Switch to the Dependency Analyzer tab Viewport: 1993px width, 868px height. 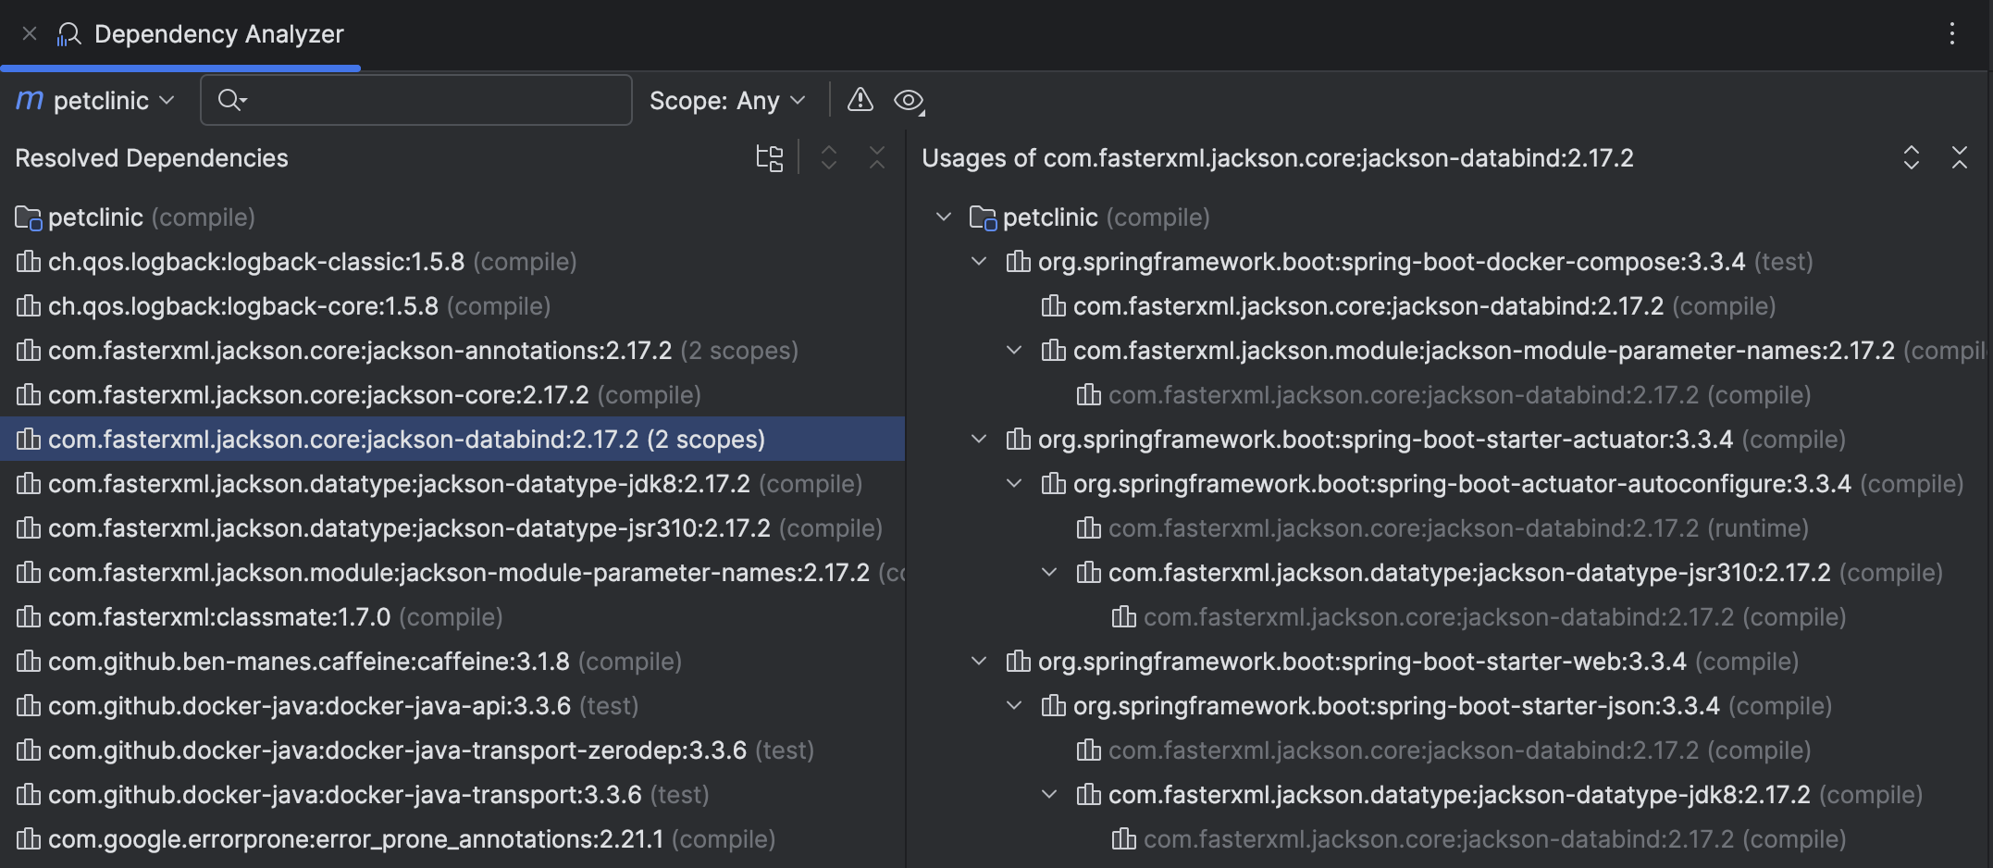(218, 34)
